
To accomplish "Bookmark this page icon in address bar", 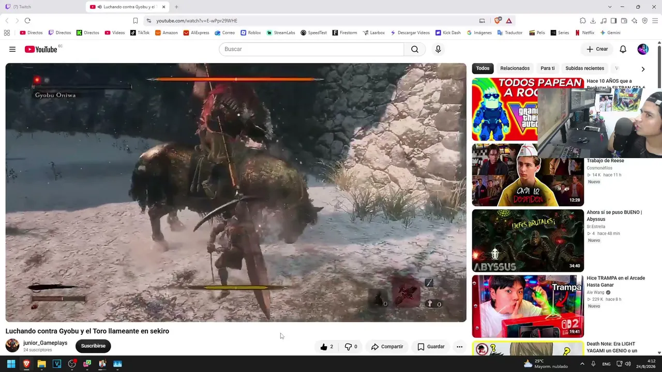I will 136,21.
